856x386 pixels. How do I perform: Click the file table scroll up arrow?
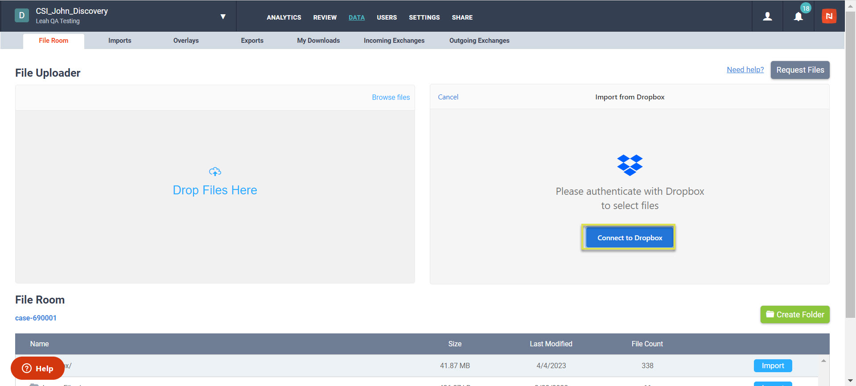tap(823, 360)
